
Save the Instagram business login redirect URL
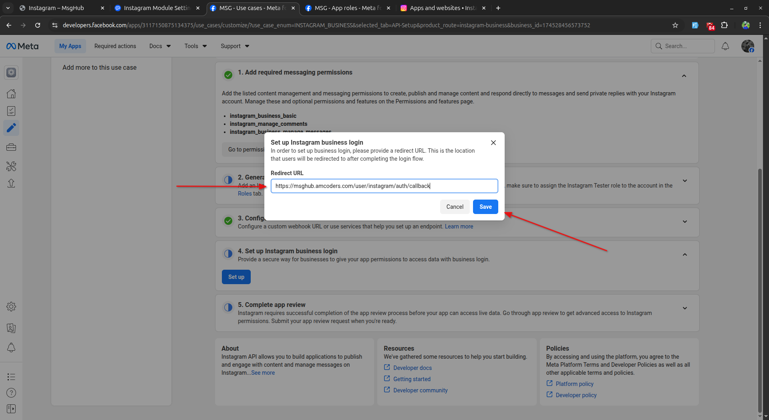point(485,206)
